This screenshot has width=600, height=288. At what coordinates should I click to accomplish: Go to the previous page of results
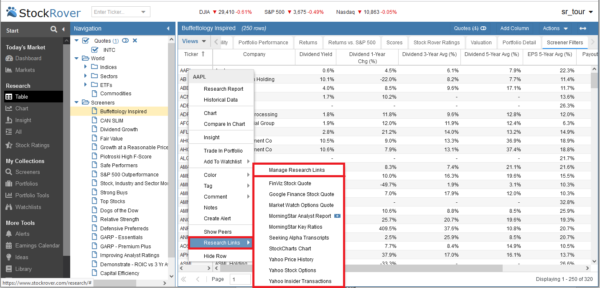point(198,279)
